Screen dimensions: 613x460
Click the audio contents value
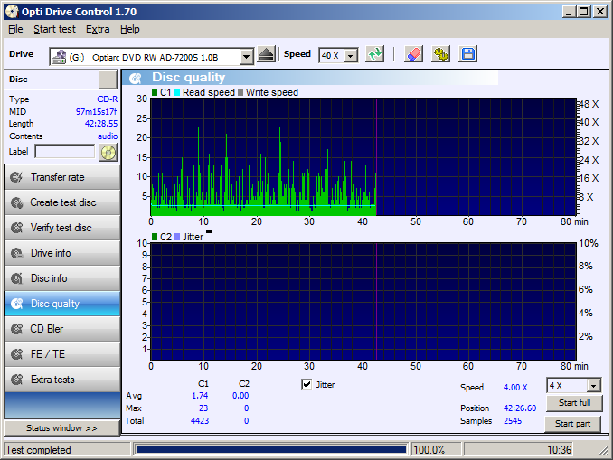[108, 136]
